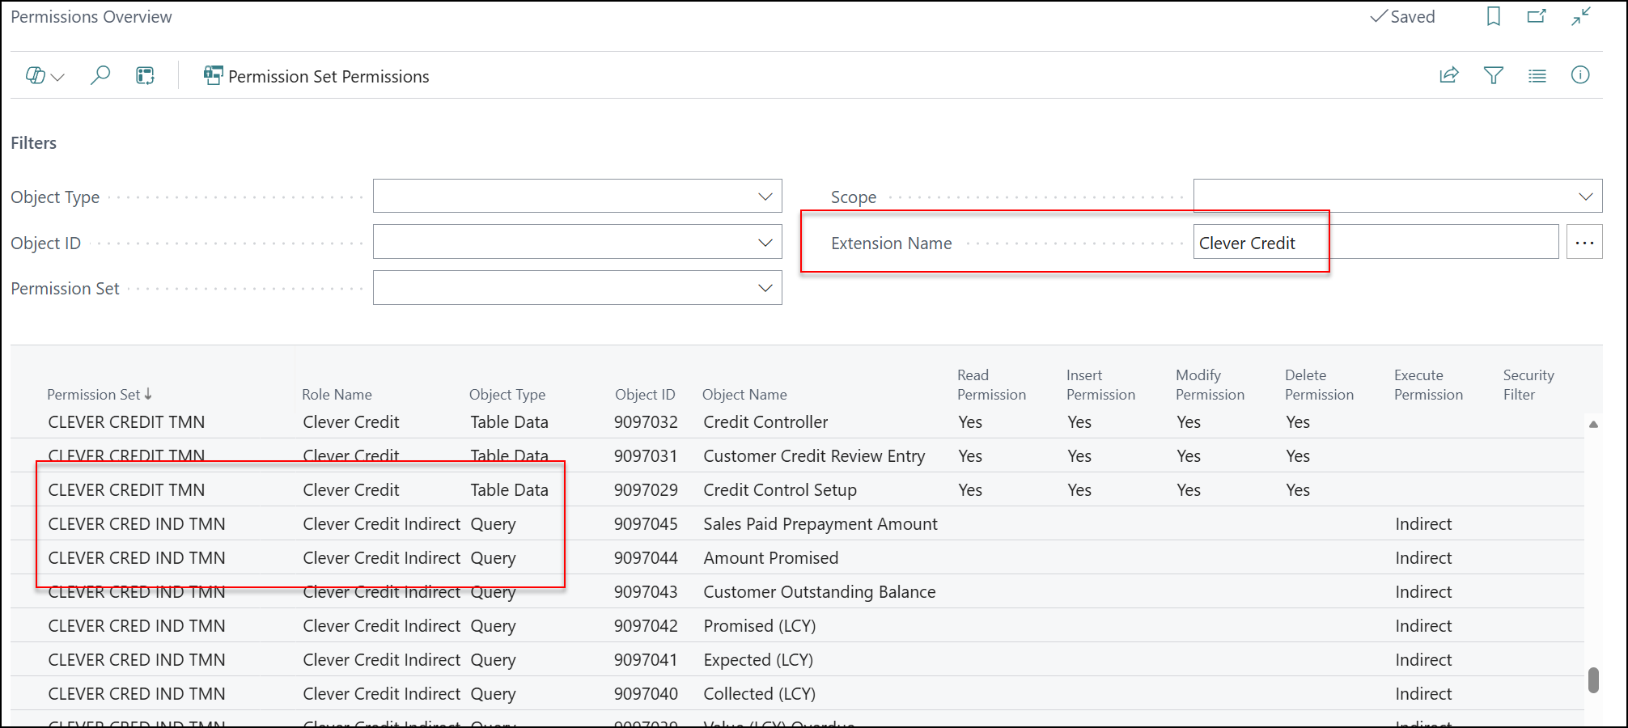Click the bookmark icon
This screenshot has height=728, width=1628.
(x=1494, y=16)
